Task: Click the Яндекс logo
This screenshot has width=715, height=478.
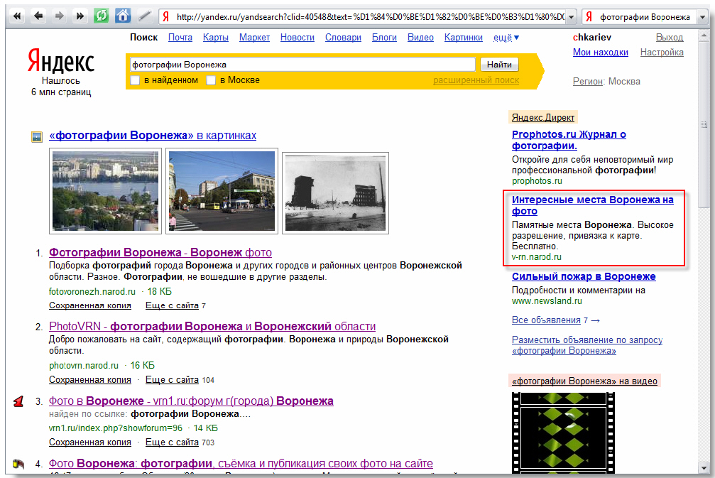Action: tap(61, 62)
